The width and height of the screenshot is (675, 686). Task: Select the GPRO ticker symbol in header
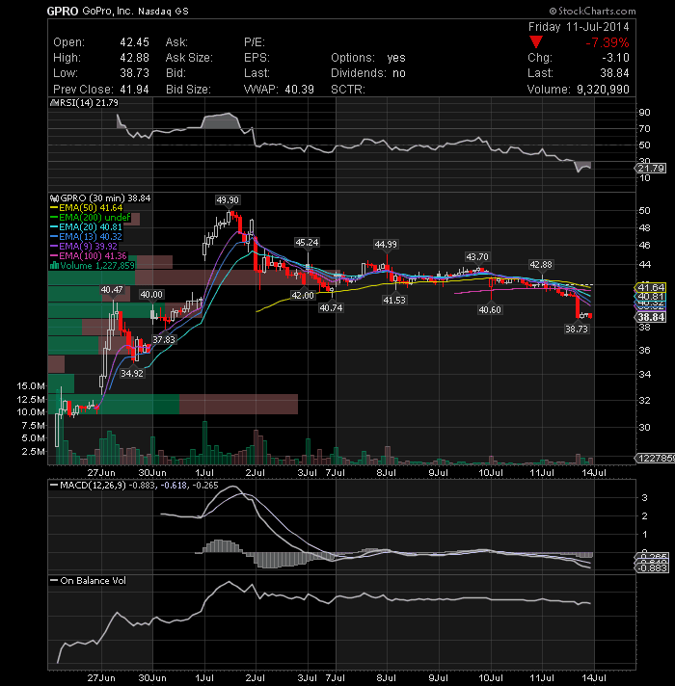63,12
